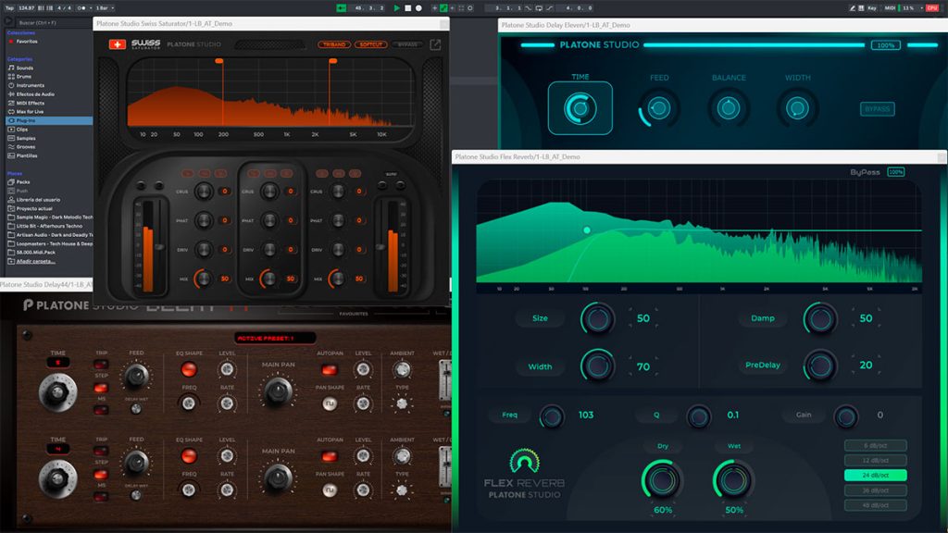Image resolution: width=948 pixels, height=533 pixels.
Task: Click the Stop button in transport bar
Action: pos(408,7)
